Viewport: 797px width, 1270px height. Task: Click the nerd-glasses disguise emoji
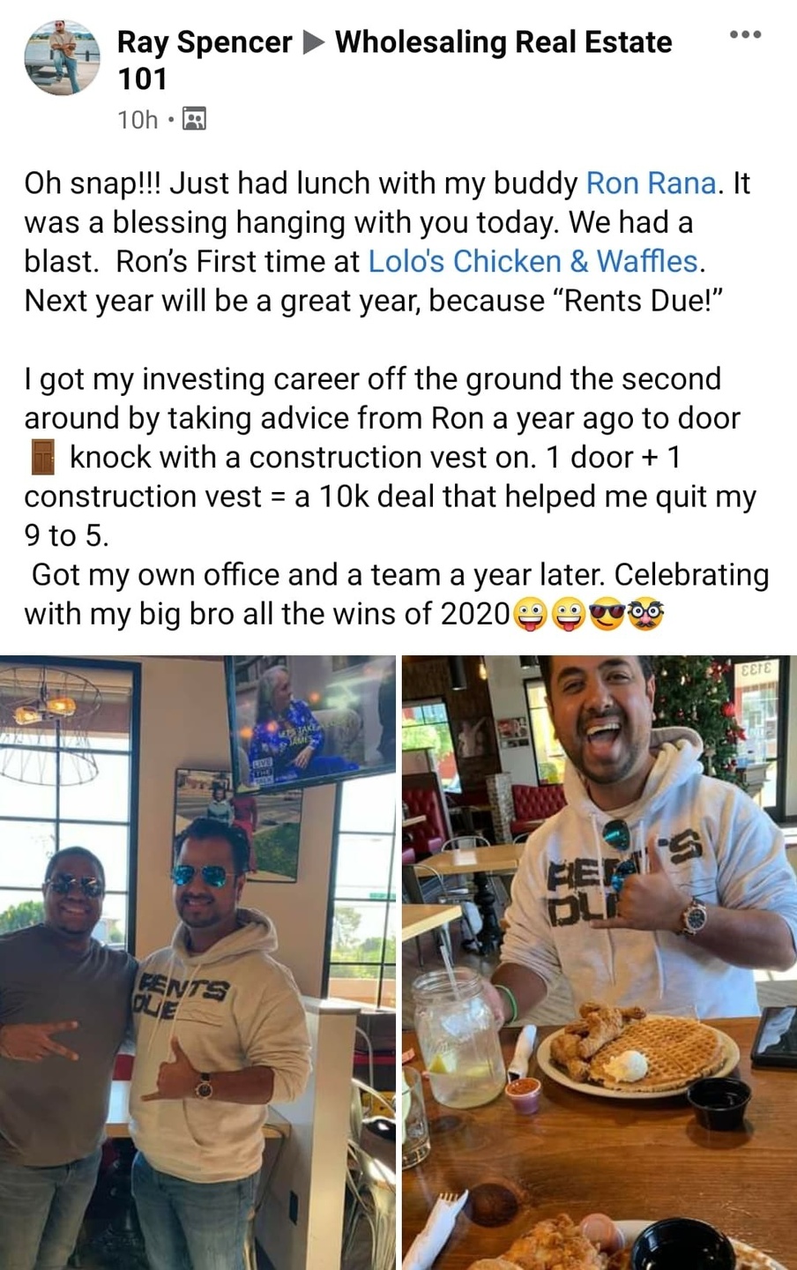[x=645, y=614]
